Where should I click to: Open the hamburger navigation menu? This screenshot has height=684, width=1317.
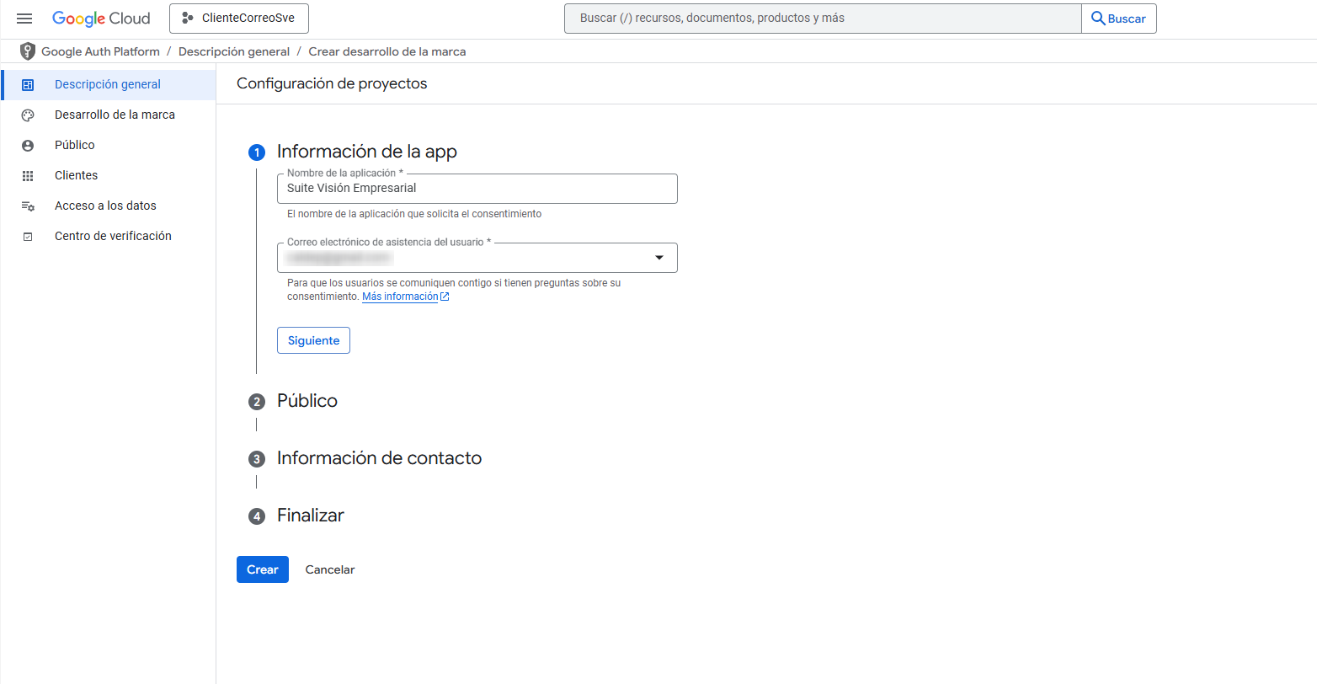click(x=24, y=19)
